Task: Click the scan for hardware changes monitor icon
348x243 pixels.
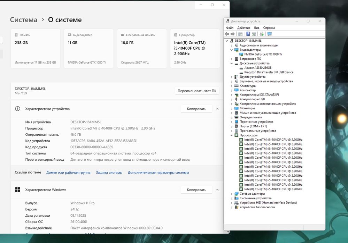Action: tap(269, 34)
